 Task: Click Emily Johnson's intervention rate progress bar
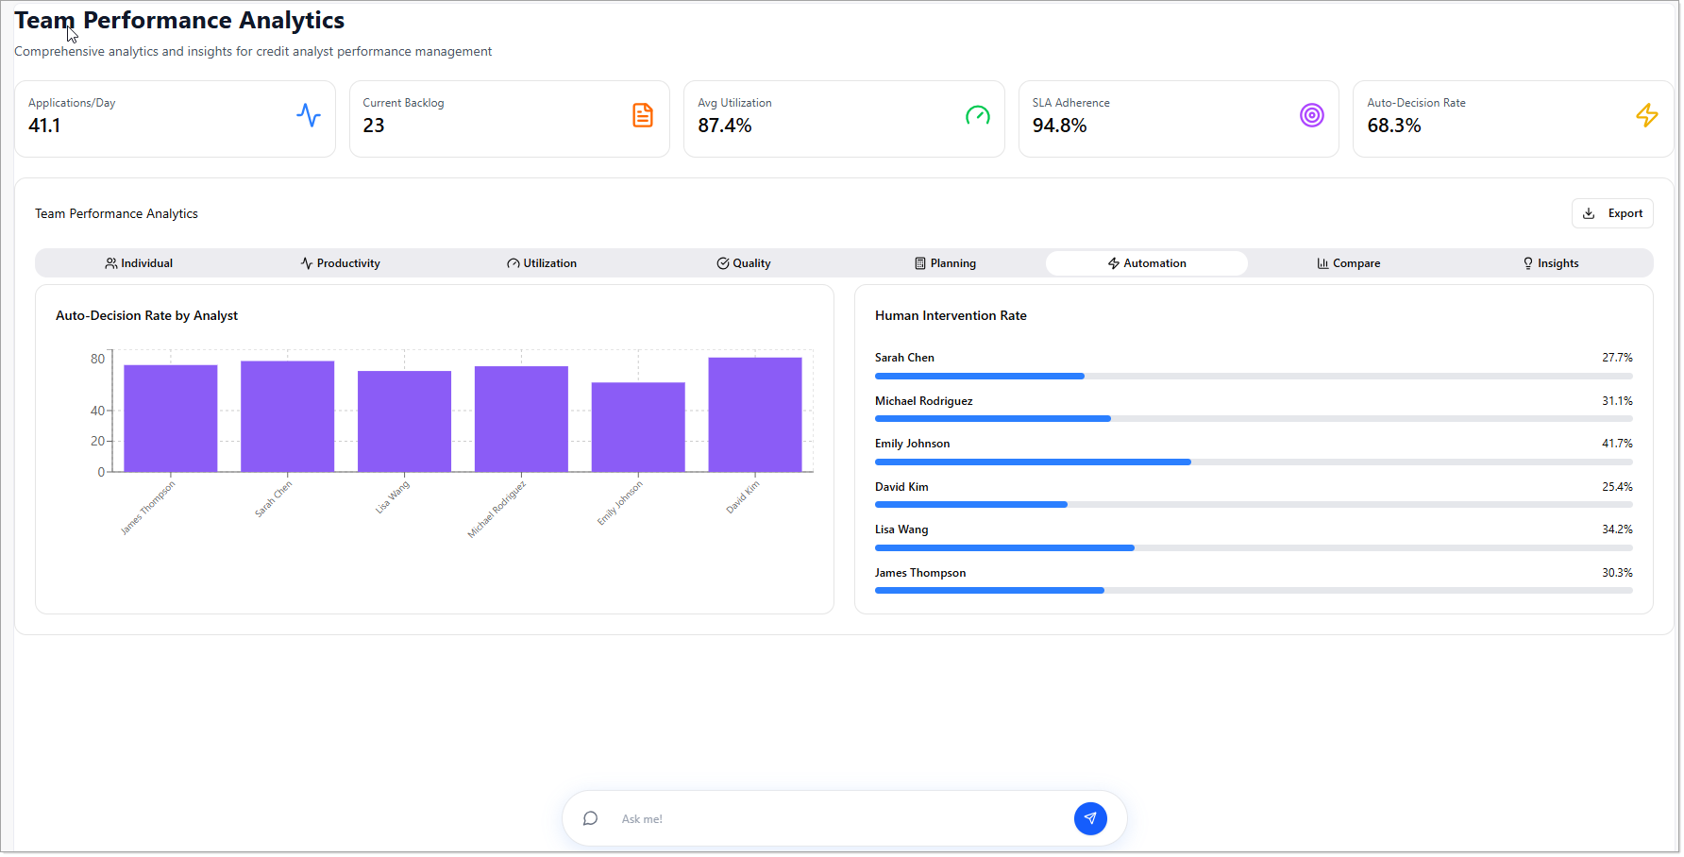click(1253, 462)
